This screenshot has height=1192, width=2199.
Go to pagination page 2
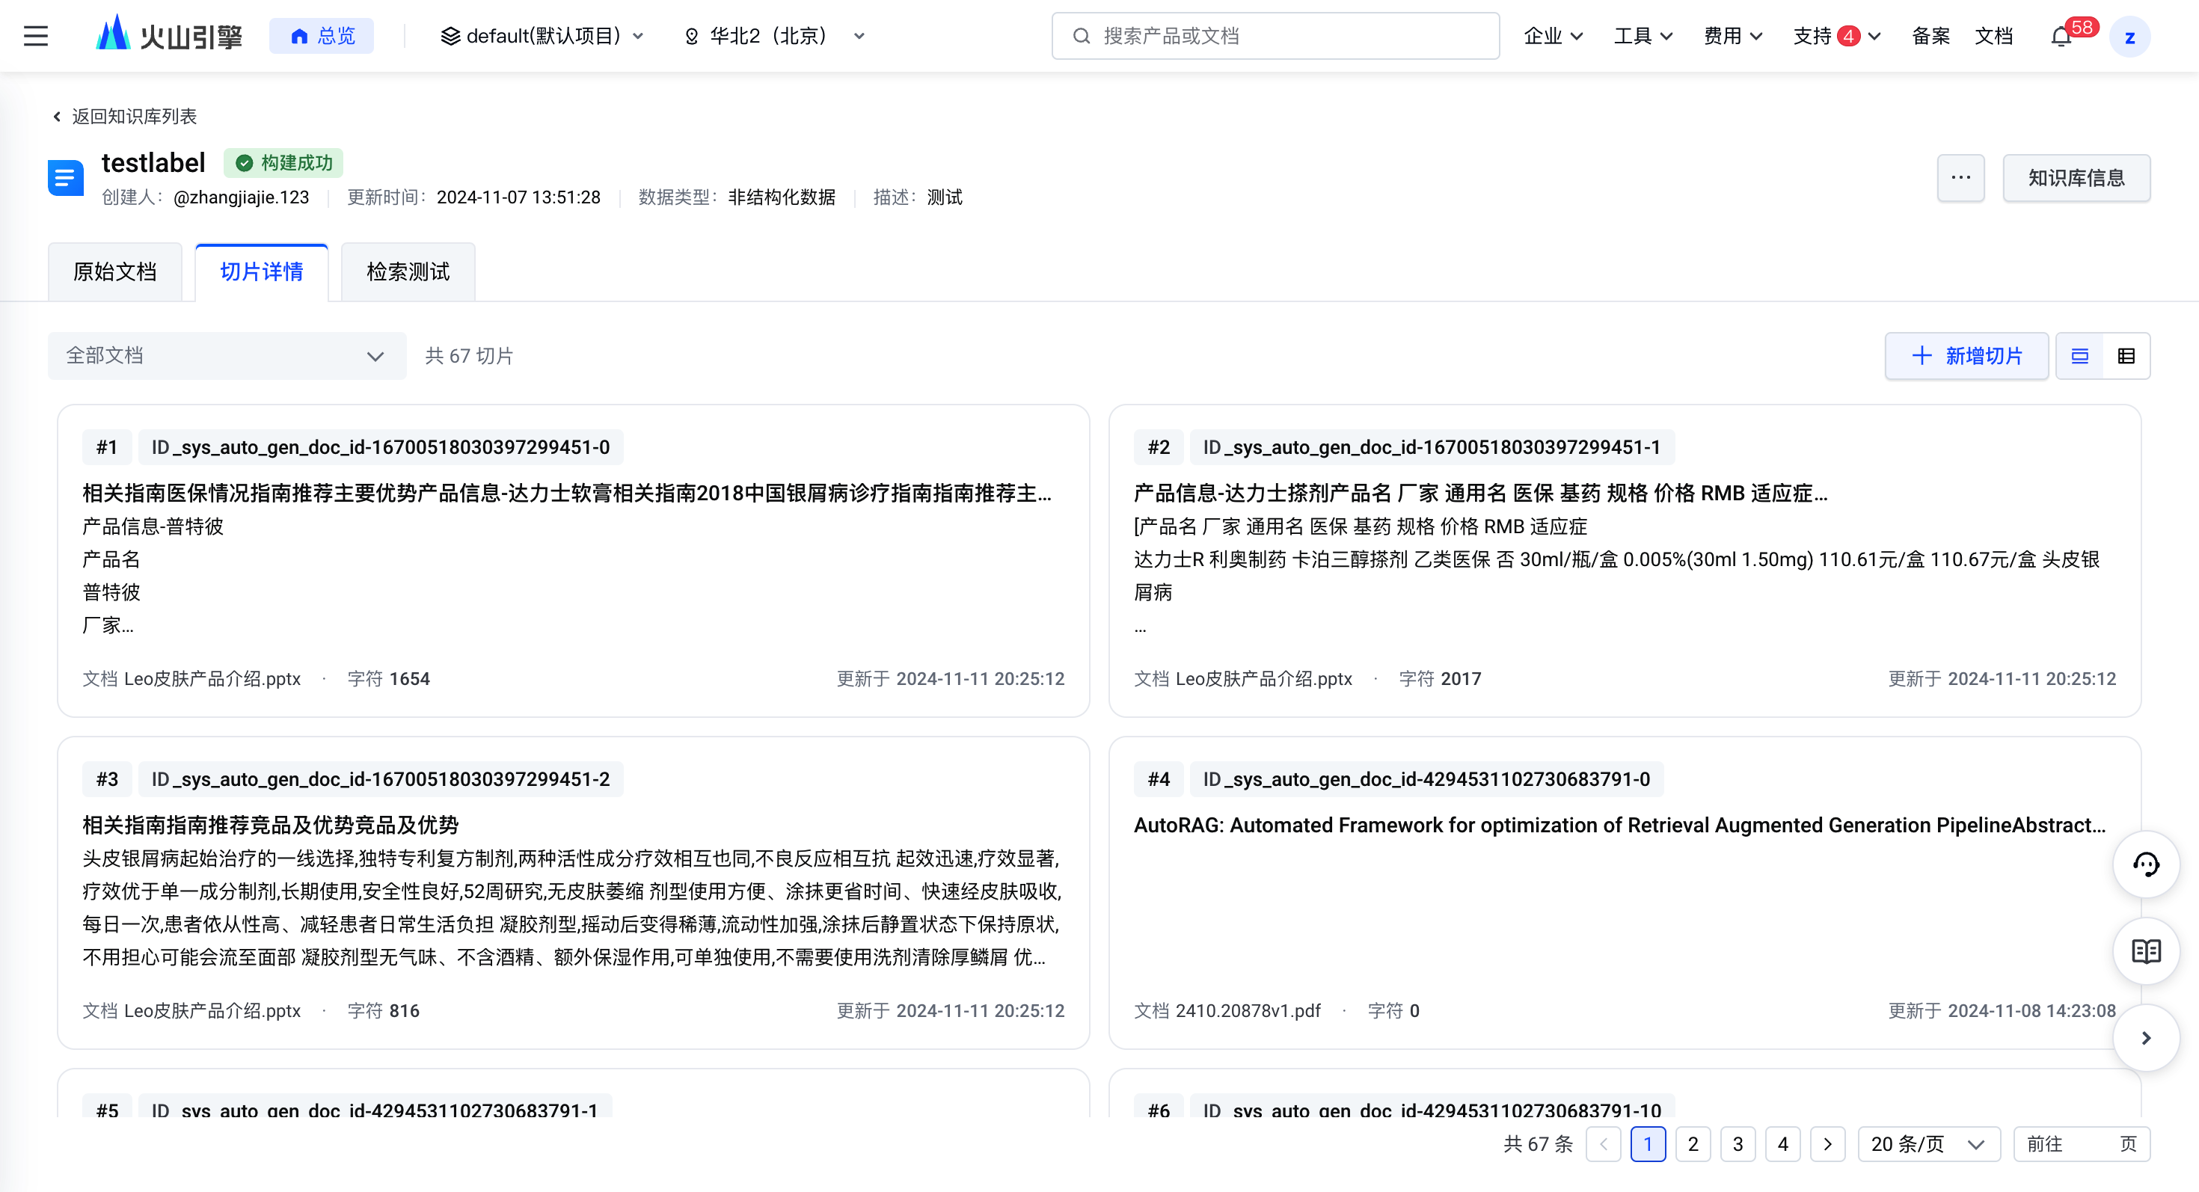click(1692, 1143)
